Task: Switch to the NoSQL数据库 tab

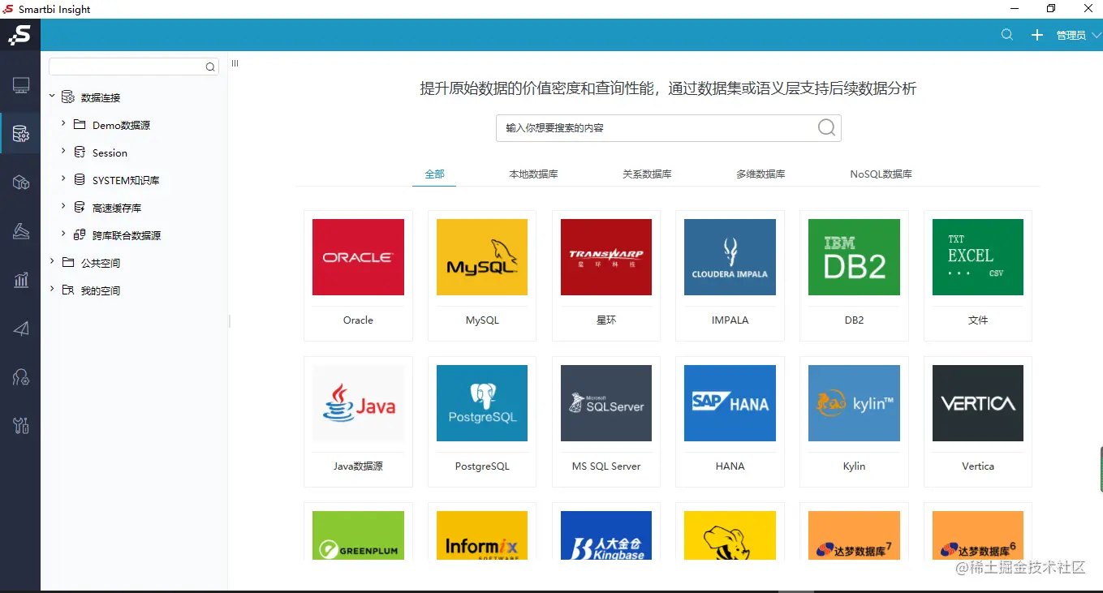Action: click(x=881, y=174)
